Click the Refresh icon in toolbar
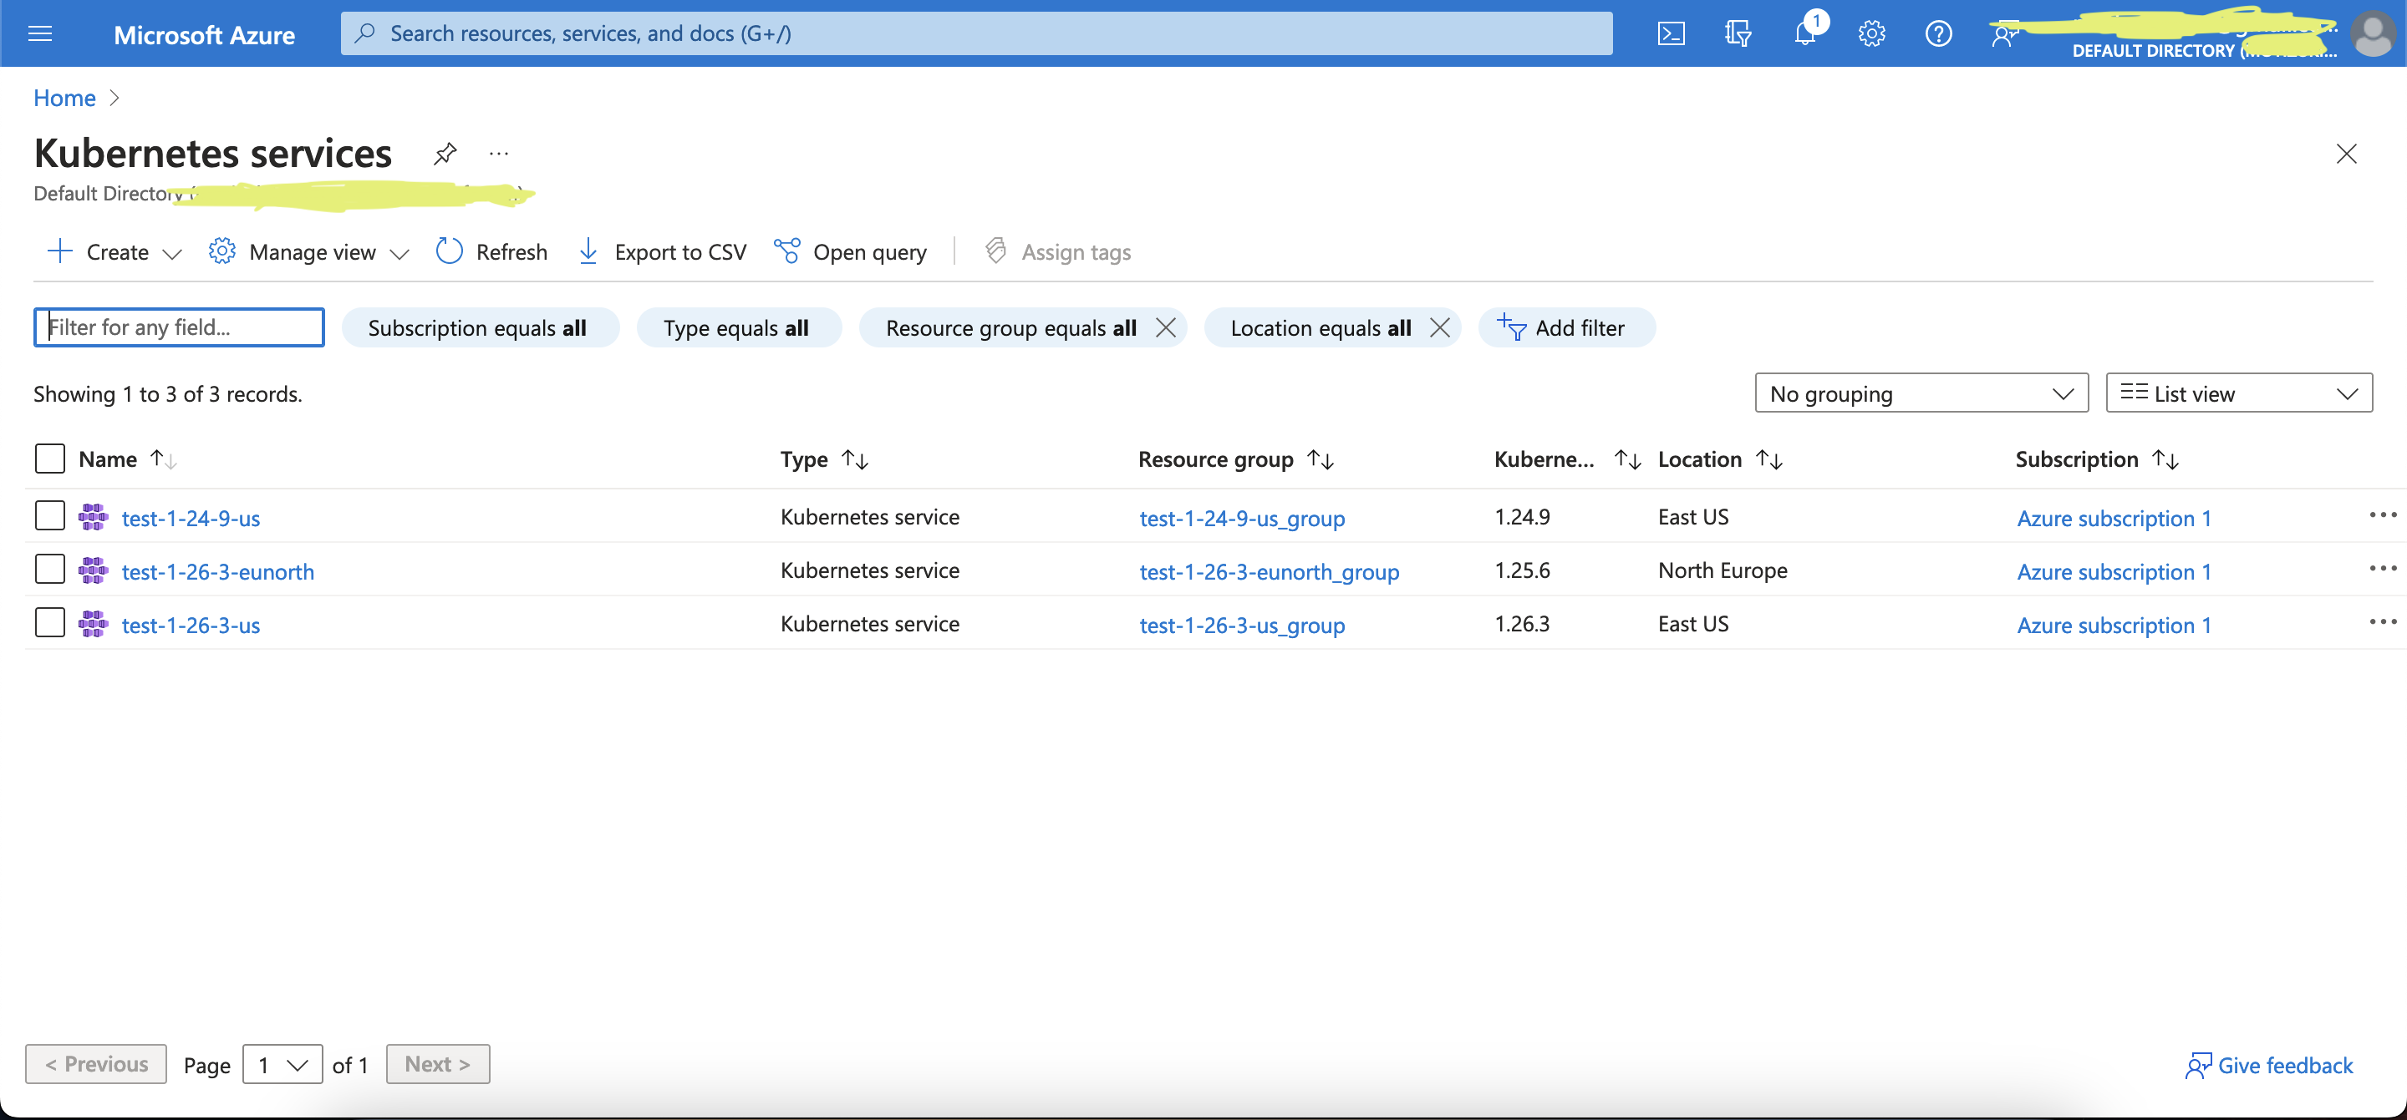The width and height of the screenshot is (2407, 1120). pos(450,251)
